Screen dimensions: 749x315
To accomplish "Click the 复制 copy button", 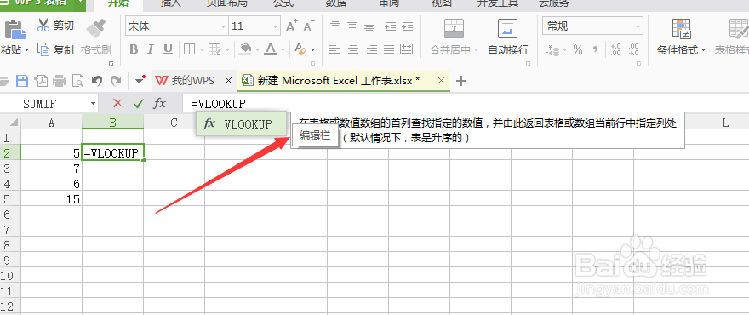I will 55,49.
